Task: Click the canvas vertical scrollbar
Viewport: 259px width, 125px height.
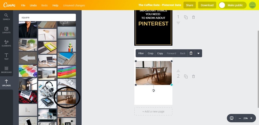Action: pyautogui.click(x=258, y=69)
